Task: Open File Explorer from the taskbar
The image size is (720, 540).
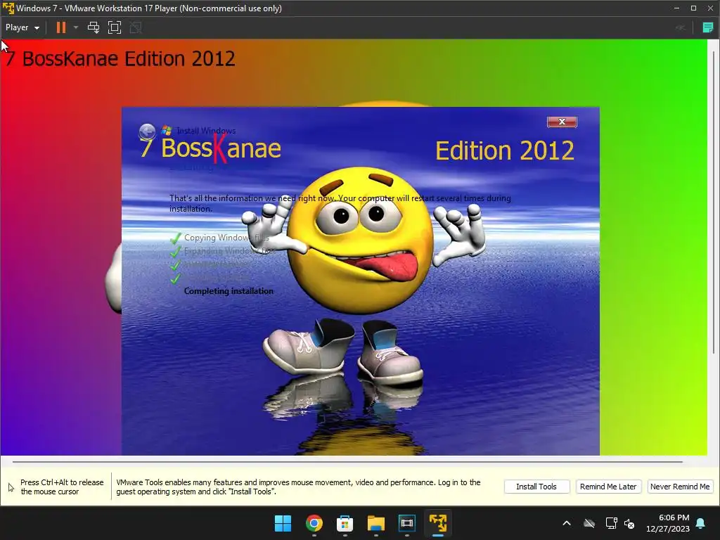Action: tap(376, 523)
